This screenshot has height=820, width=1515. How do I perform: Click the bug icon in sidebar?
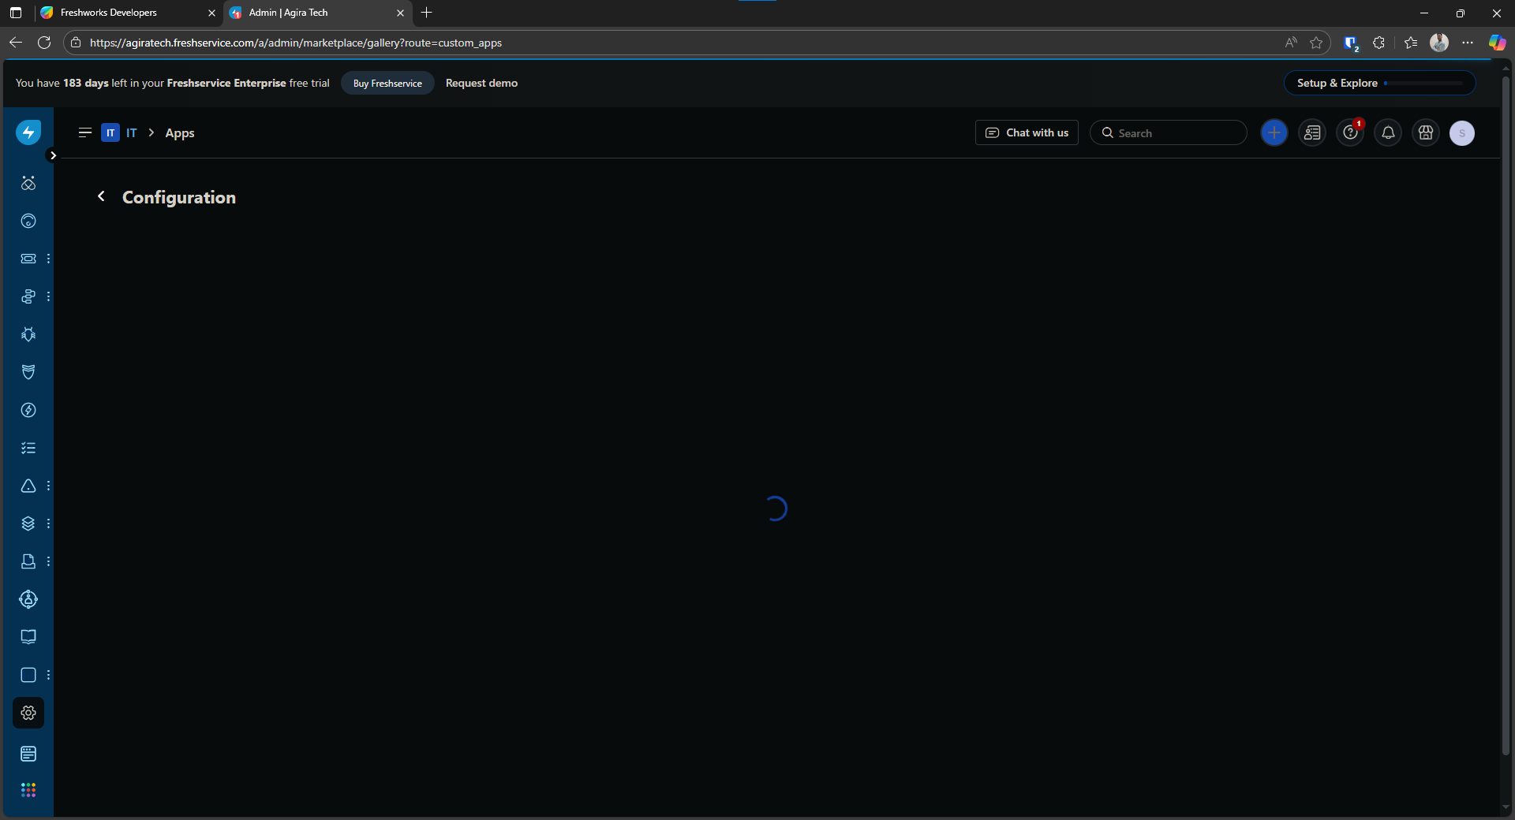[x=28, y=334]
